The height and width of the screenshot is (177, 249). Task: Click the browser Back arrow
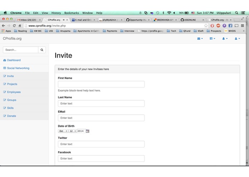tap(4, 26)
